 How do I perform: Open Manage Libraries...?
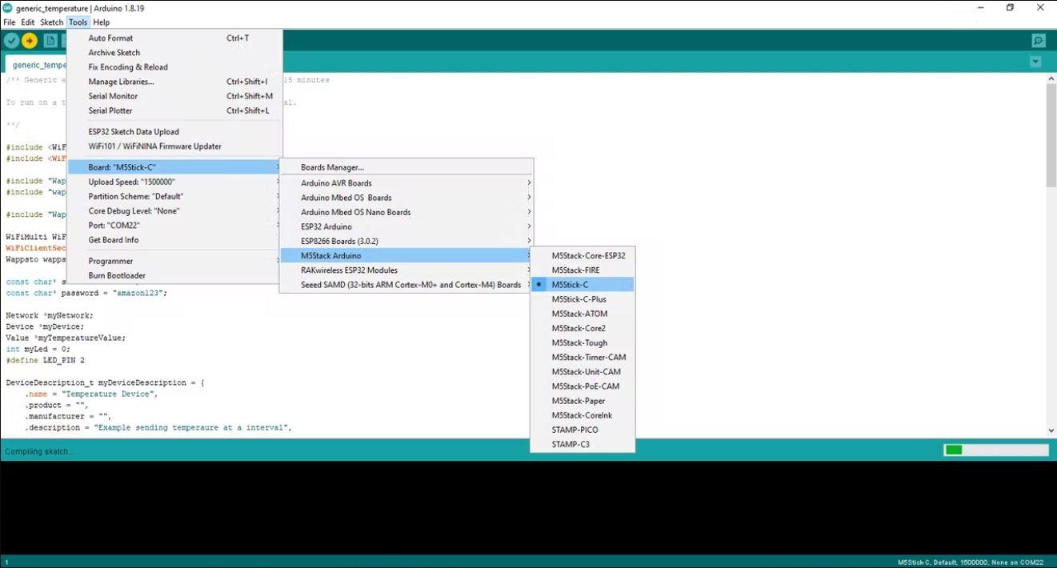(x=174, y=82)
